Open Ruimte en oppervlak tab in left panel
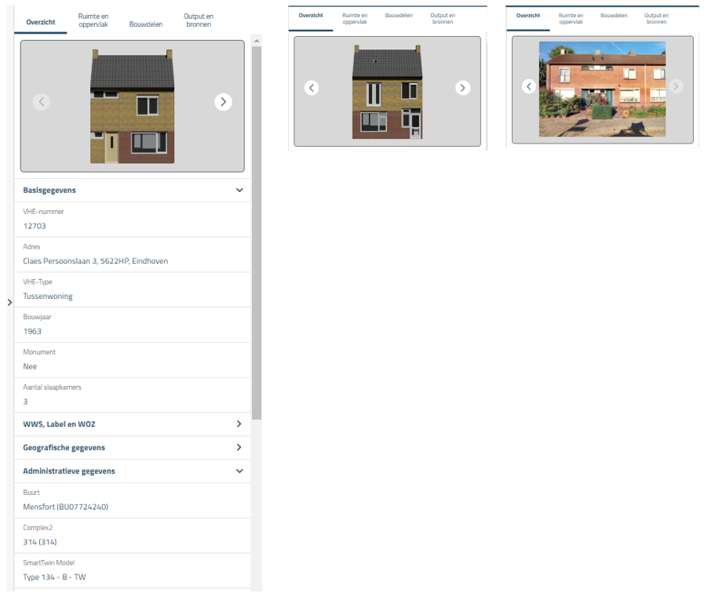Viewport: 708px width, 600px height. [94, 20]
